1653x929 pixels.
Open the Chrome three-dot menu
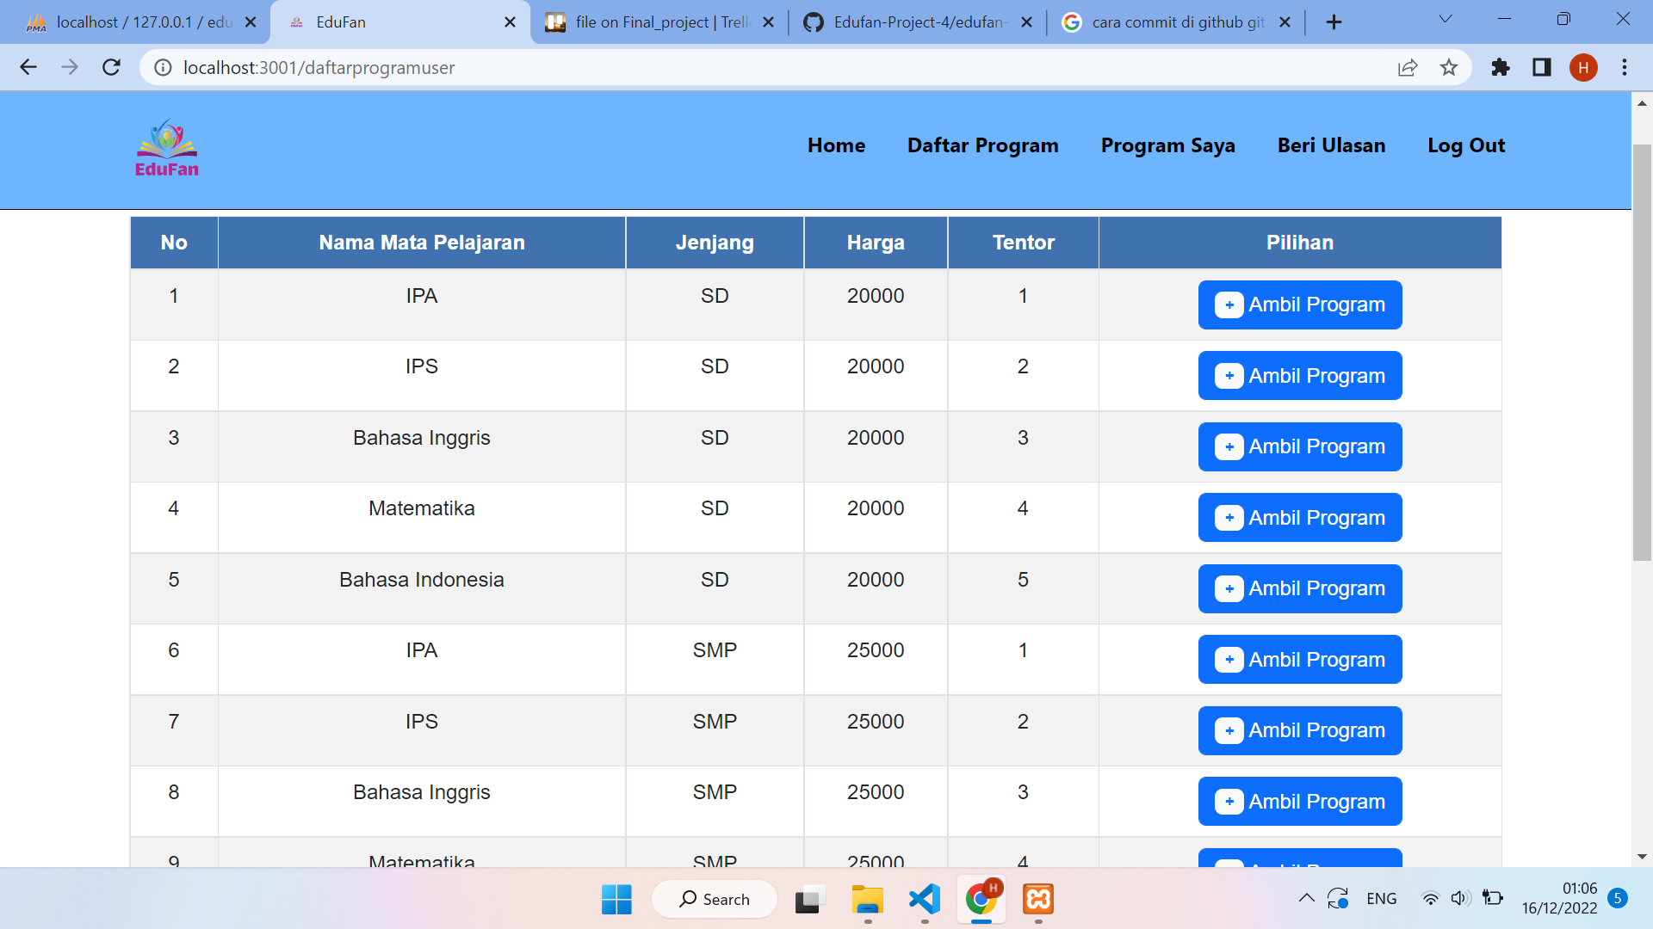[1625, 67]
